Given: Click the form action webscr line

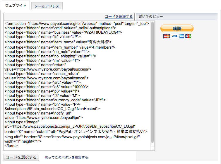Looking at the screenshot, I should (77, 23).
